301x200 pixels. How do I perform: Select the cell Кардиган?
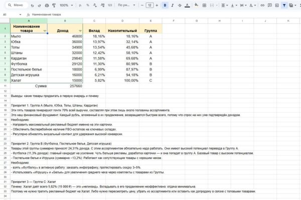(x=29, y=58)
